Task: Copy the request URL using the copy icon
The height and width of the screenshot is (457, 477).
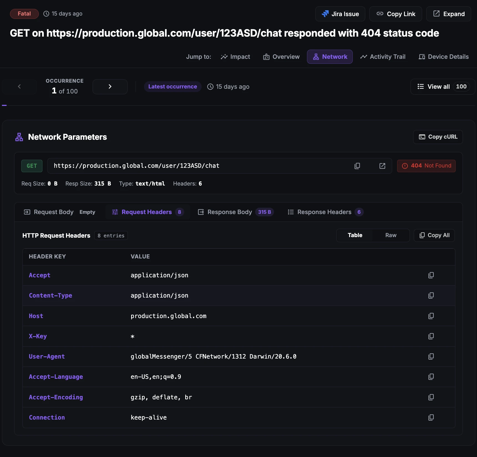Action: point(357,166)
